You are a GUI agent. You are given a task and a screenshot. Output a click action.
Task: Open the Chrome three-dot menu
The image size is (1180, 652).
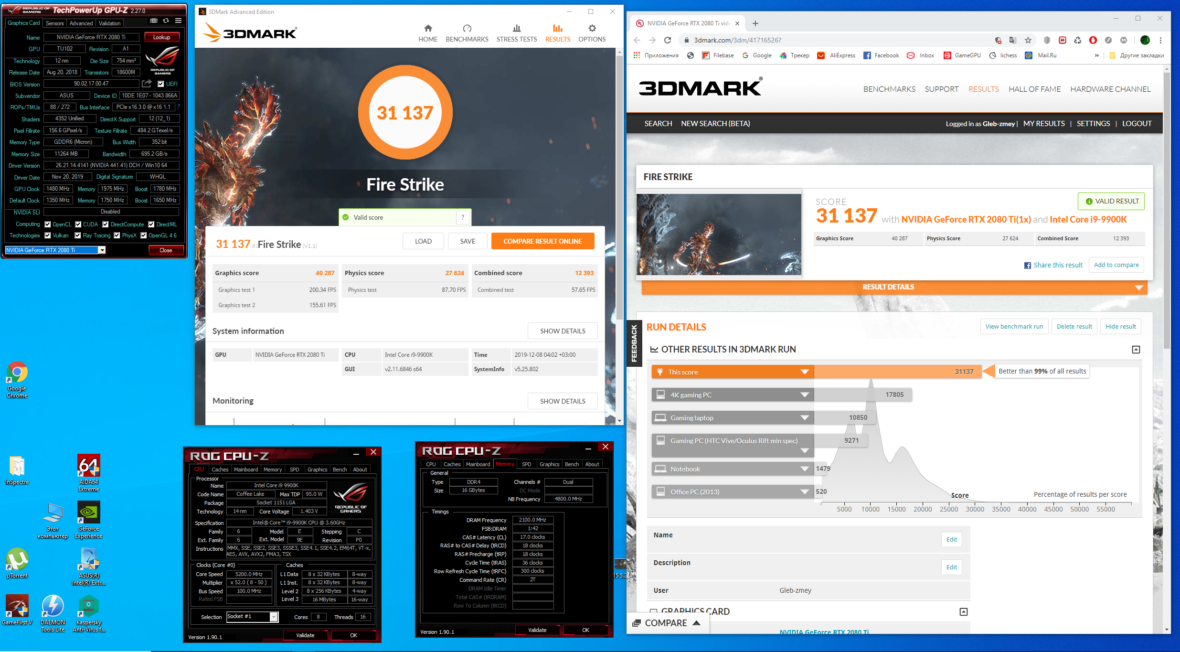(1160, 40)
